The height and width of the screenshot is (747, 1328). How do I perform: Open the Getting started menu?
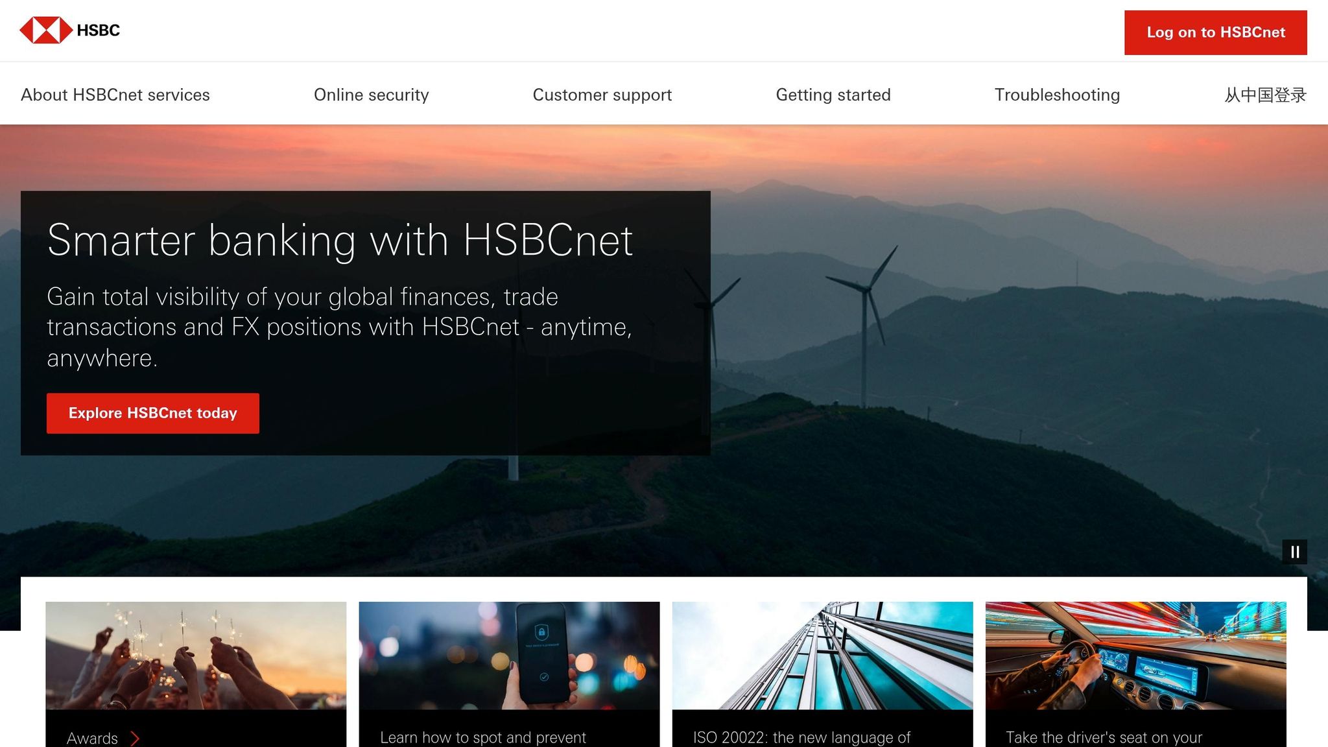pos(833,95)
